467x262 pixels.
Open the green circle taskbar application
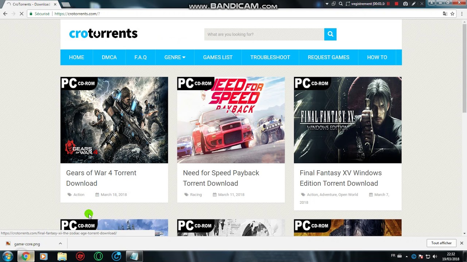pyautogui.click(x=99, y=257)
